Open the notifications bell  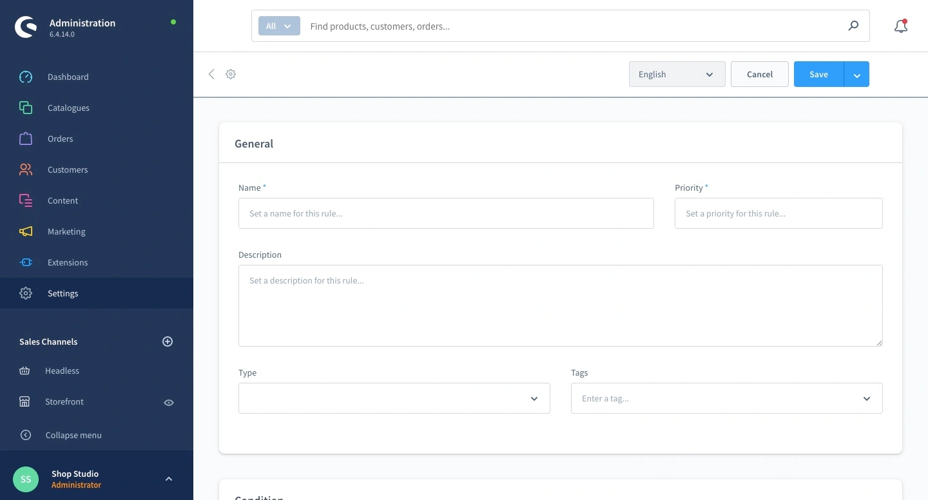[900, 26]
